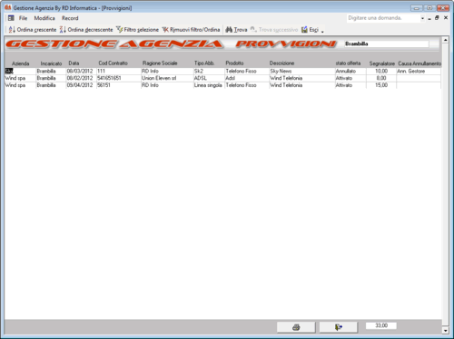This screenshot has height=339, width=454.
Task: Click the Sky News description cell
Action: 301,71
